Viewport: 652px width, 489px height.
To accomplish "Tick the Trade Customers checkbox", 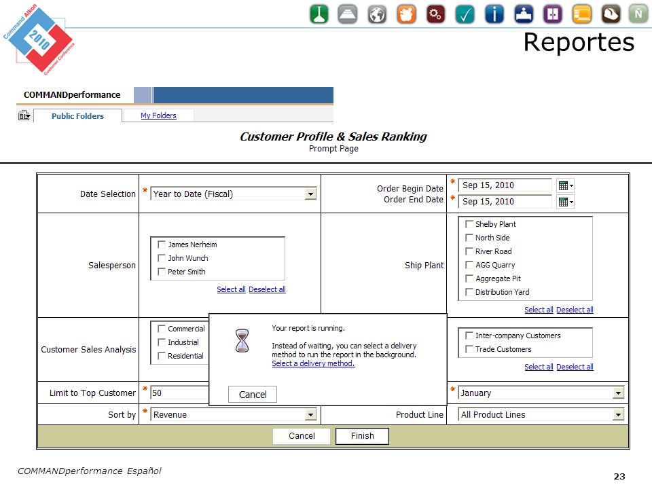I will pyautogui.click(x=469, y=349).
